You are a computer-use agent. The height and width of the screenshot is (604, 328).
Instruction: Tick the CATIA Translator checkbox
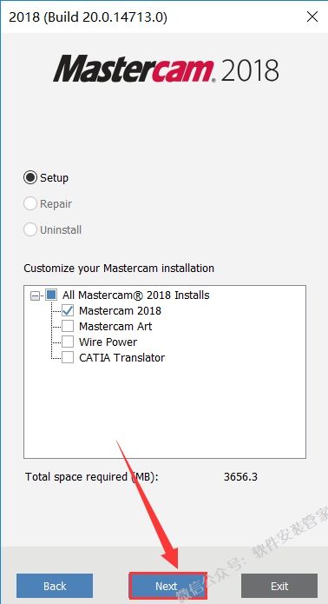pos(68,357)
